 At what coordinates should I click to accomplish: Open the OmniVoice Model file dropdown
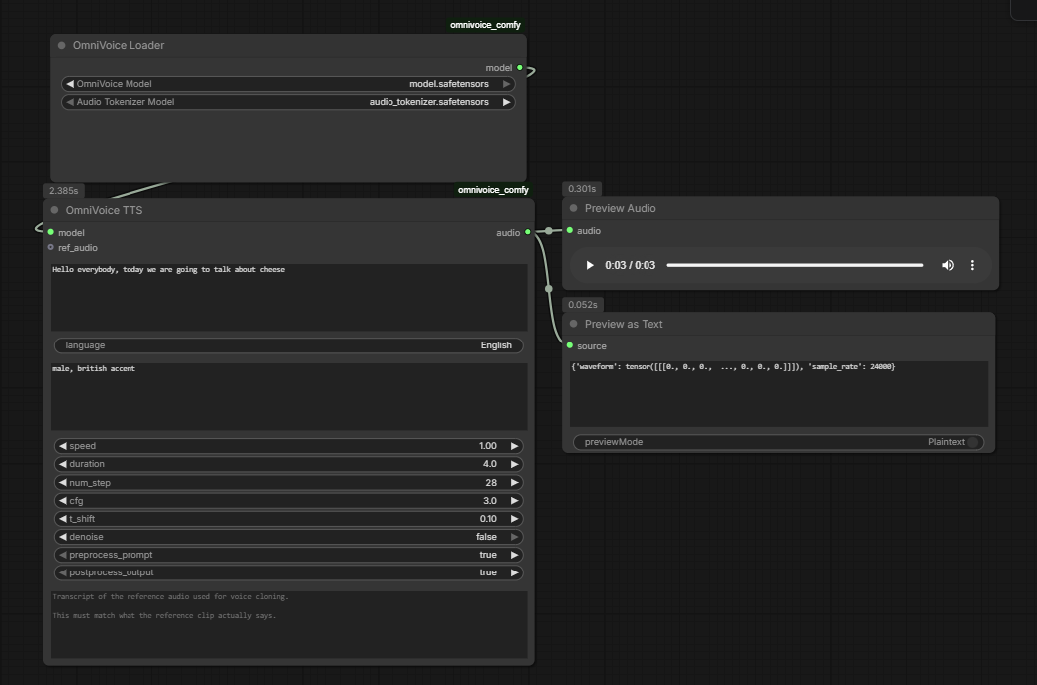288,84
